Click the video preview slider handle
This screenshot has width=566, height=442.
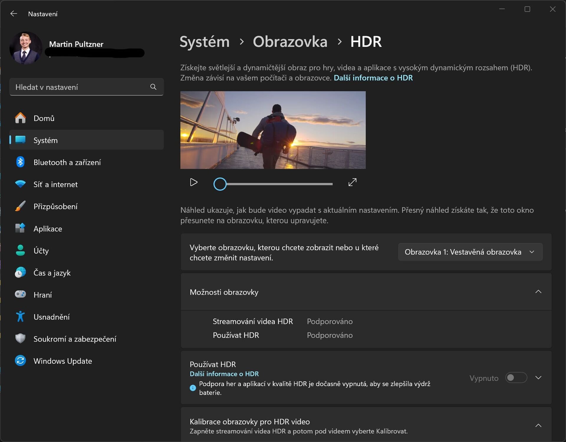(220, 184)
